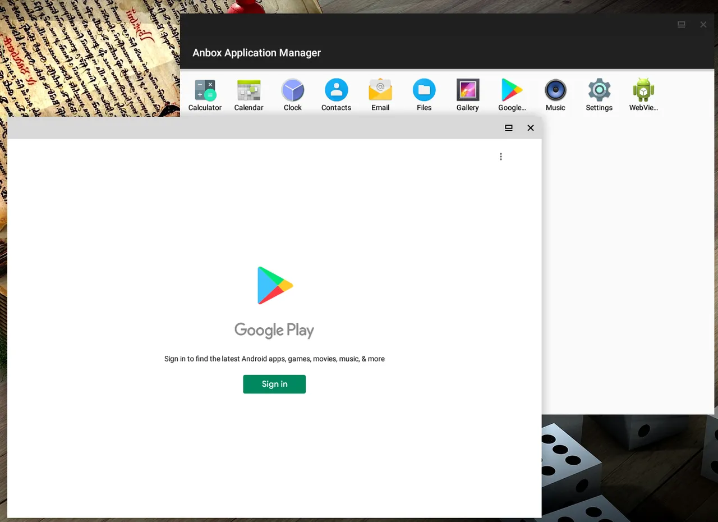Click the 'Anbox Application Manager' title text

tap(257, 53)
